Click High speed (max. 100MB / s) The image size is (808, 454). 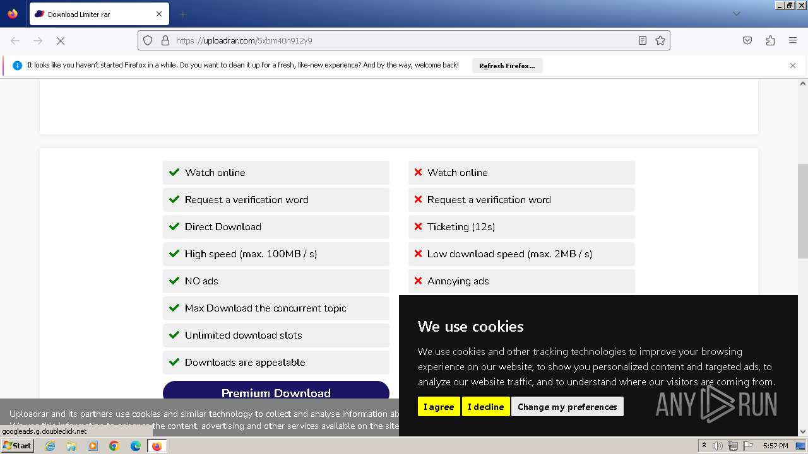276,254
